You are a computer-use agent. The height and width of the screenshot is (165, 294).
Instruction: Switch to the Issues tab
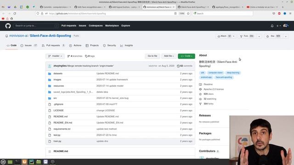click(28, 45)
